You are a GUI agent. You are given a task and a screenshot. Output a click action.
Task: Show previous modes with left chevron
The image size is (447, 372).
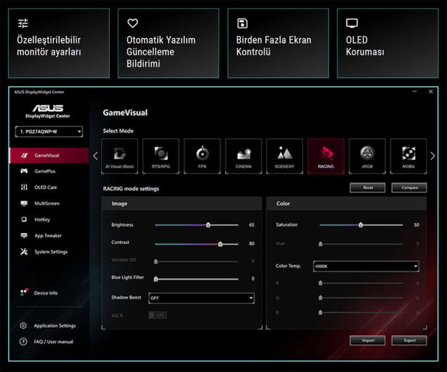95,156
